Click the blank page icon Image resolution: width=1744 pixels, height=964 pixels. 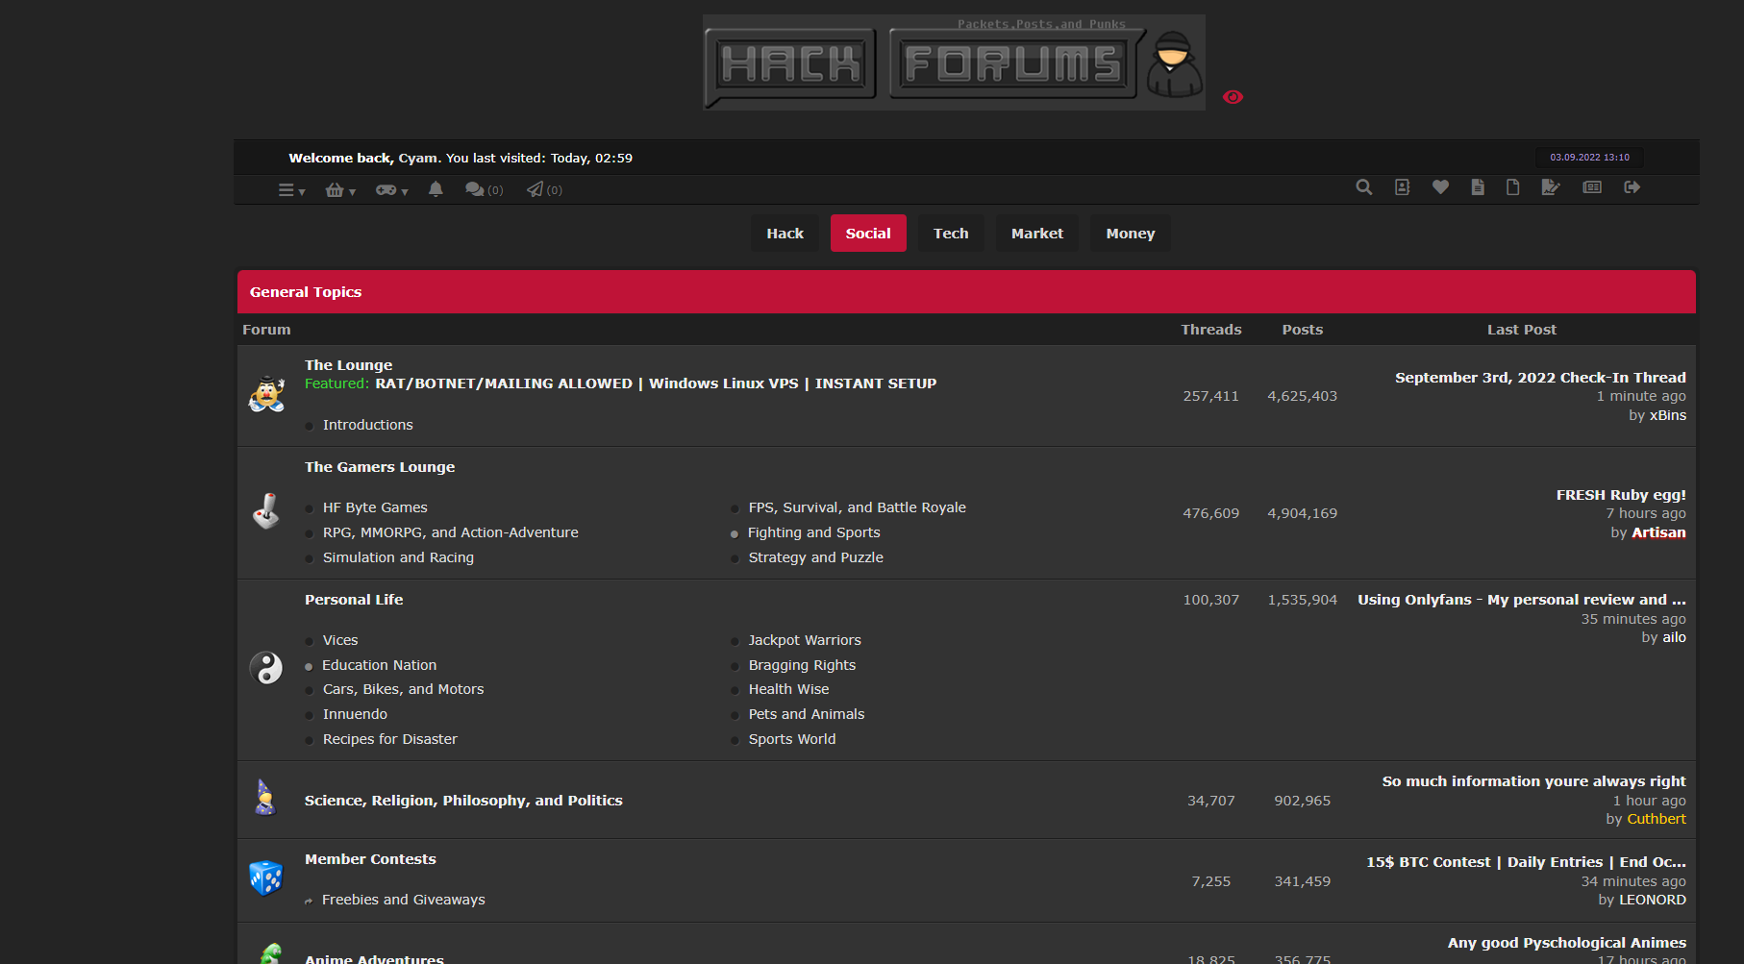coord(1512,187)
